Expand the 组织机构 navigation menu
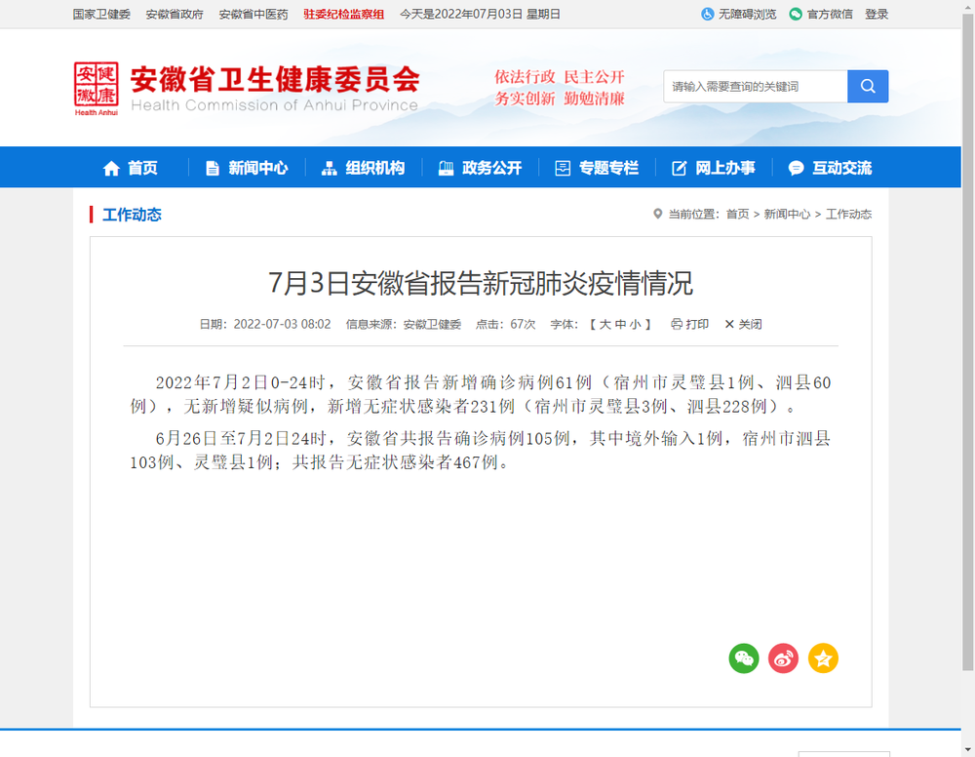Image resolution: width=975 pixels, height=757 pixels. click(x=364, y=168)
